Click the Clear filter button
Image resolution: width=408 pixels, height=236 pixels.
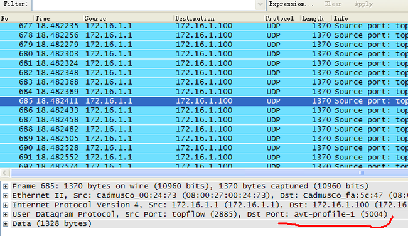333,4
